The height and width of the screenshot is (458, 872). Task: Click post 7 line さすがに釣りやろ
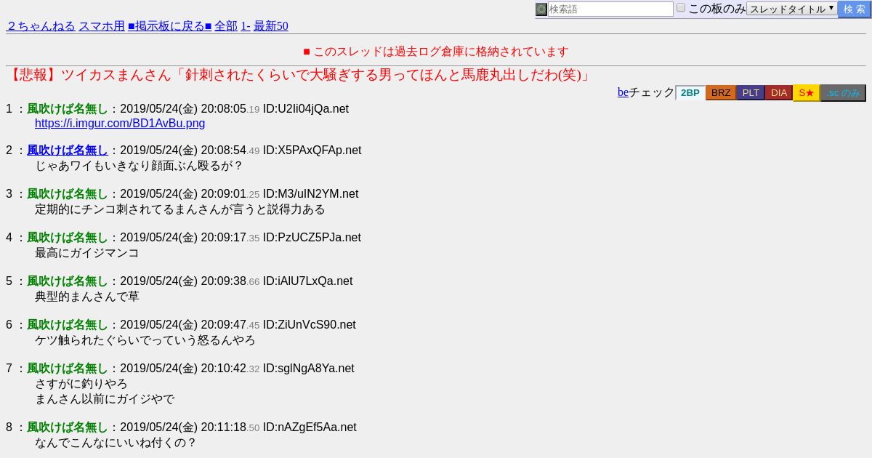(81, 384)
